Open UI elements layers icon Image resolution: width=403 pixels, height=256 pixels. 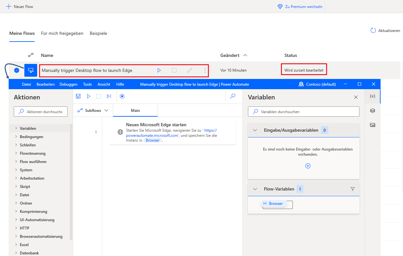click(373, 111)
